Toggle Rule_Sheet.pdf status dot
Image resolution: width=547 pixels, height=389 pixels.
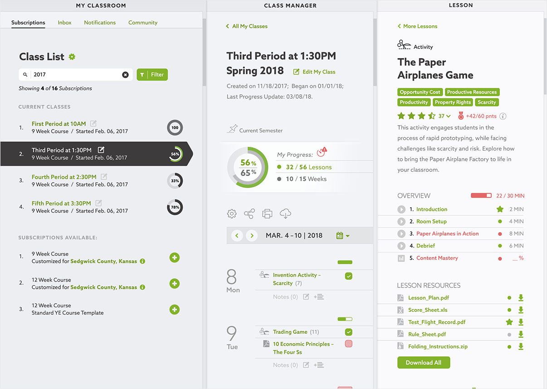[509, 335]
